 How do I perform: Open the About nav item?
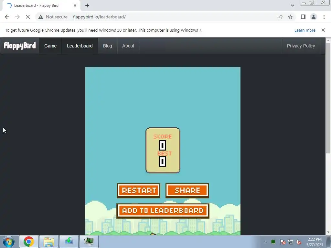tap(128, 46)
